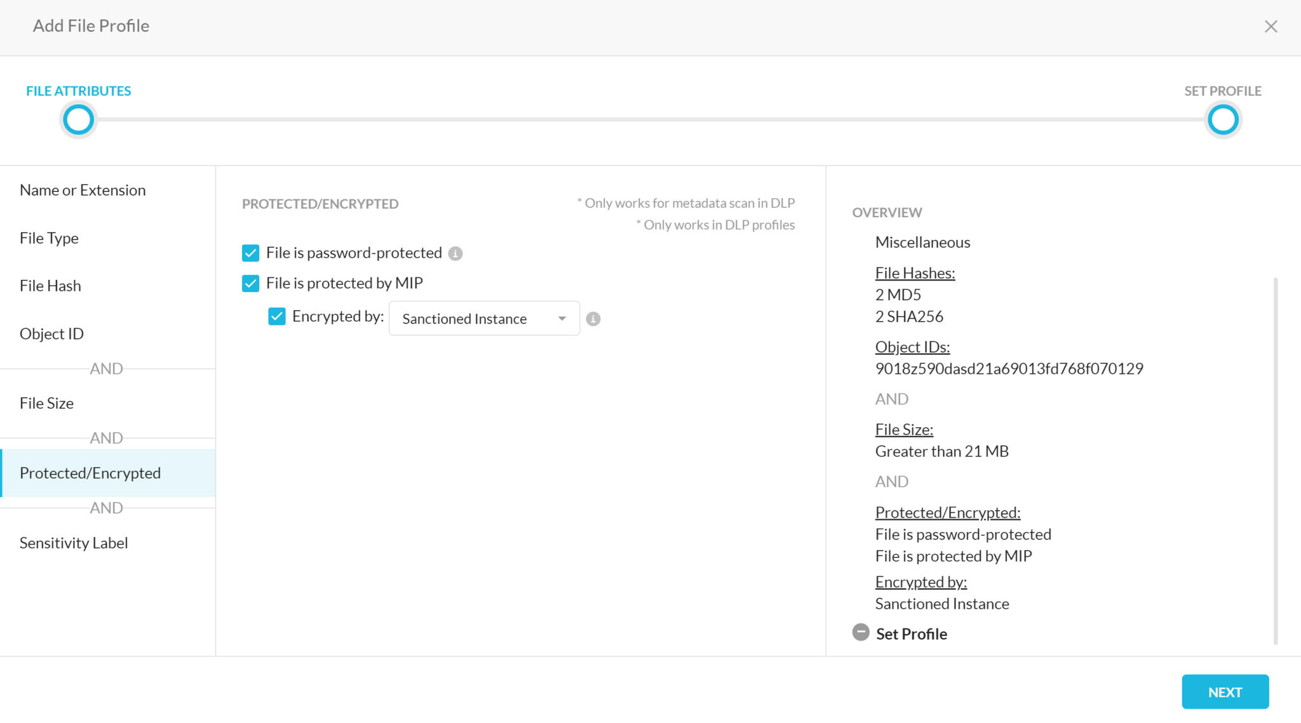Select the FILE ATTRIBUTES step circle
The image size is (1301, 723).
coord(78,119)
